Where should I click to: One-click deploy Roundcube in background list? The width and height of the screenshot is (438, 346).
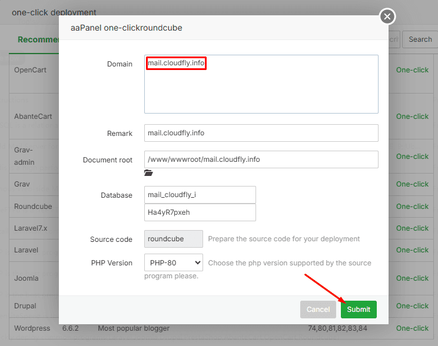click(x=412, y=207)
